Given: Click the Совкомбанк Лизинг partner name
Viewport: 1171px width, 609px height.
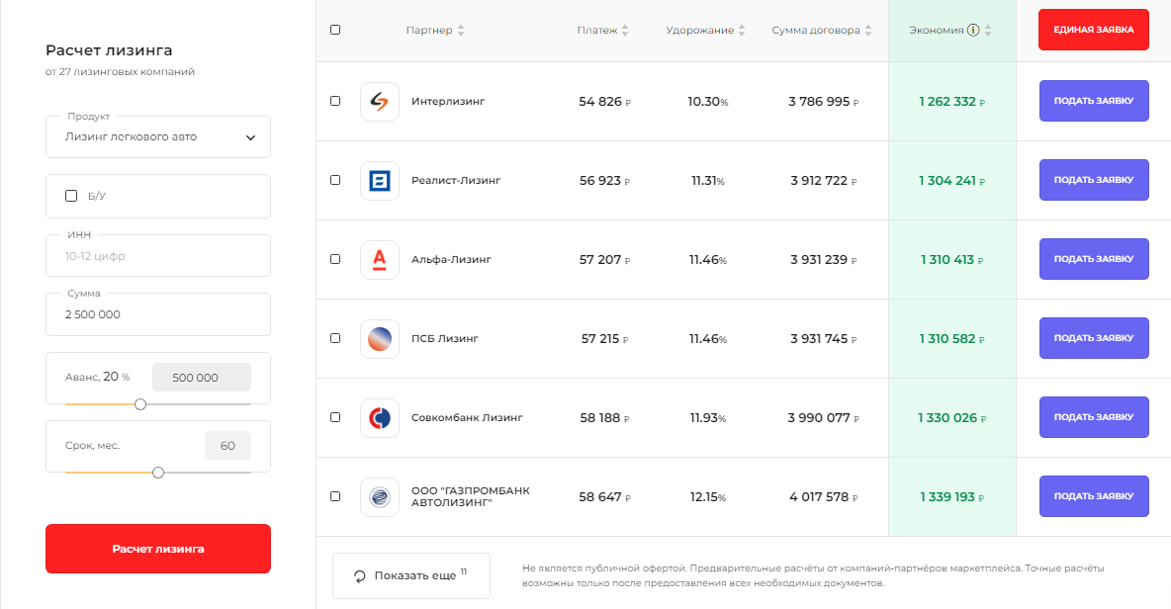Looking at the screenshot, I should click(x=467, y=418).
